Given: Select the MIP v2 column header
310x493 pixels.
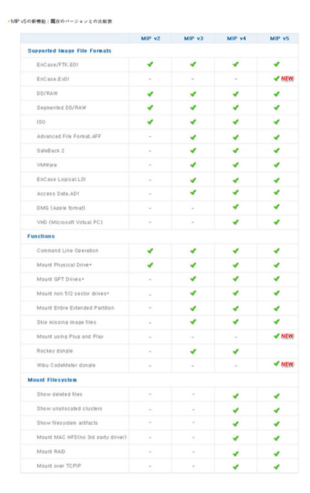Looking at the screenshot, I should pos(150,38).
